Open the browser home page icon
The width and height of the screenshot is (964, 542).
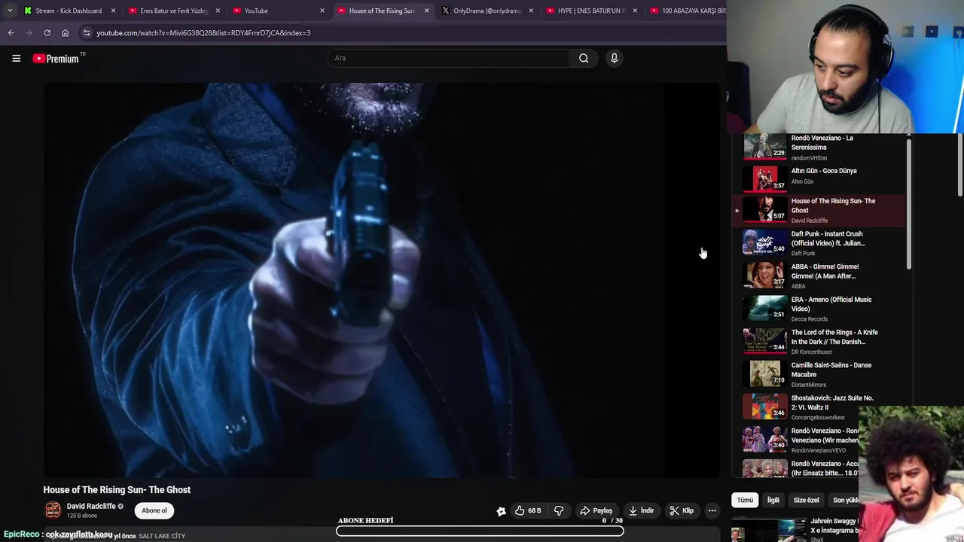[x=65, y=33]
